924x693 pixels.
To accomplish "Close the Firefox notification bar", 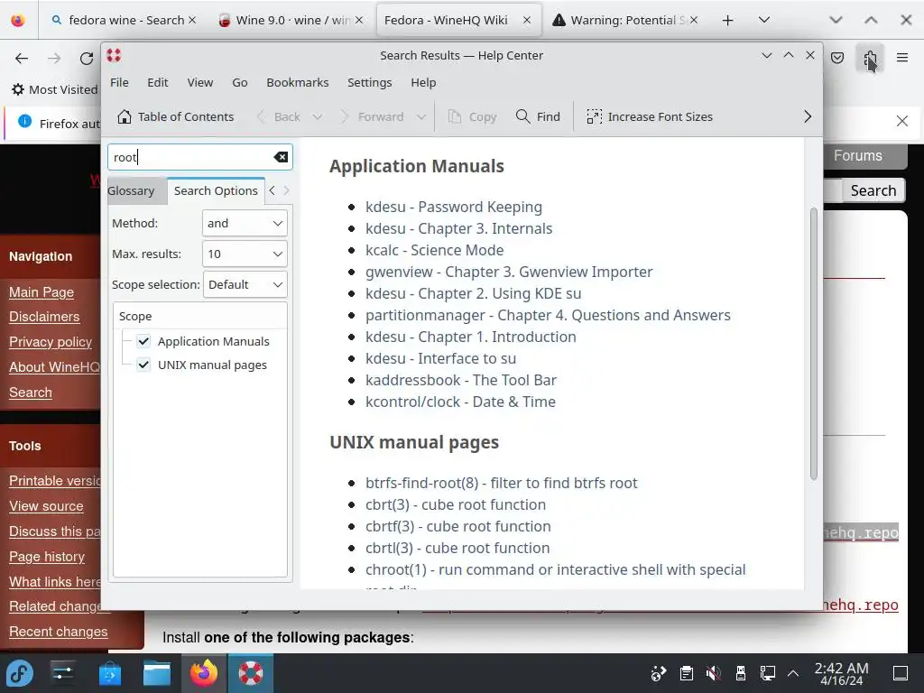I will 901,121.
